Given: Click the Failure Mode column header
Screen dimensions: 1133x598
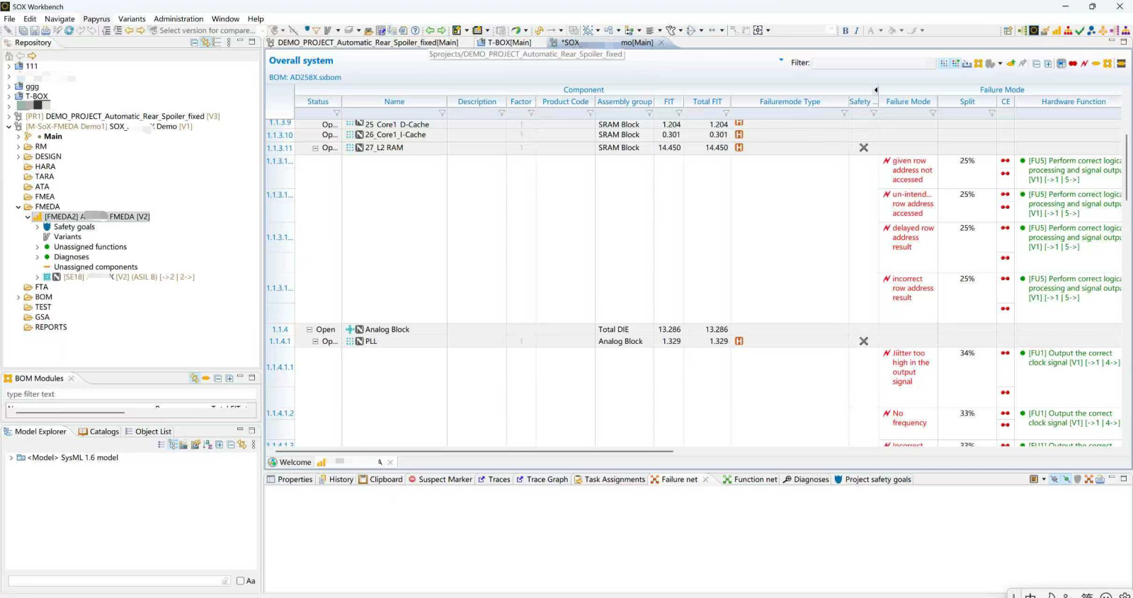Looking at the screenshot, I should pos(908,102).
